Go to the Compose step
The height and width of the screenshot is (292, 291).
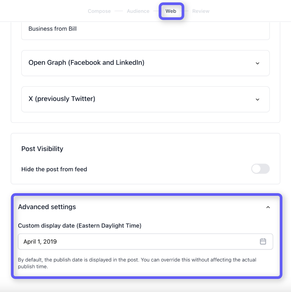[x=99, y=11]
